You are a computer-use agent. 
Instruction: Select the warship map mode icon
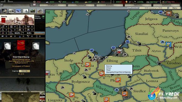tap(26, 11)
